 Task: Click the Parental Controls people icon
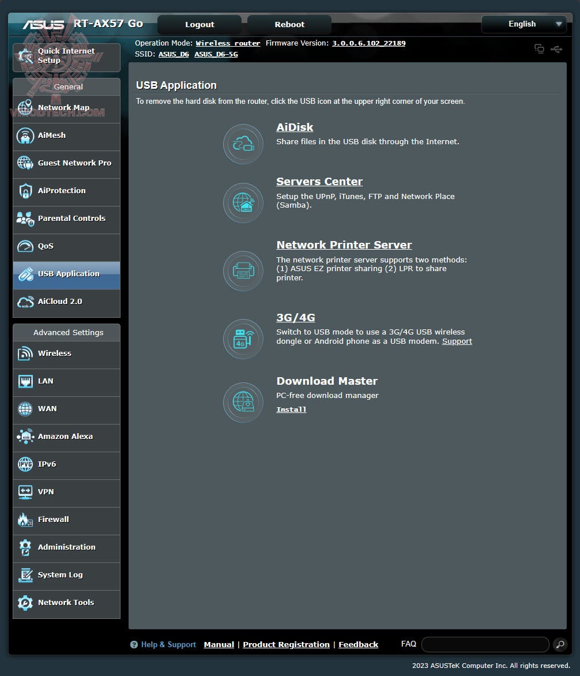pyautogui.click(x=25, y=219)
